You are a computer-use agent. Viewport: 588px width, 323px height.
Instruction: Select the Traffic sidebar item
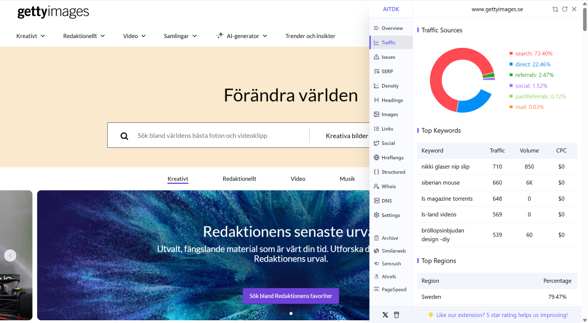[x=391, y=42]
